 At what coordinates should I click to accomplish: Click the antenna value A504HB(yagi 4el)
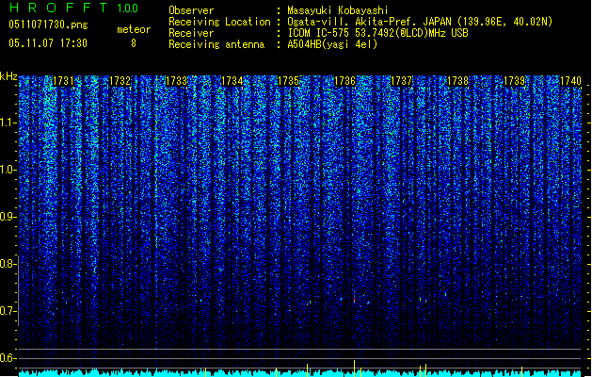pos(332,44)
